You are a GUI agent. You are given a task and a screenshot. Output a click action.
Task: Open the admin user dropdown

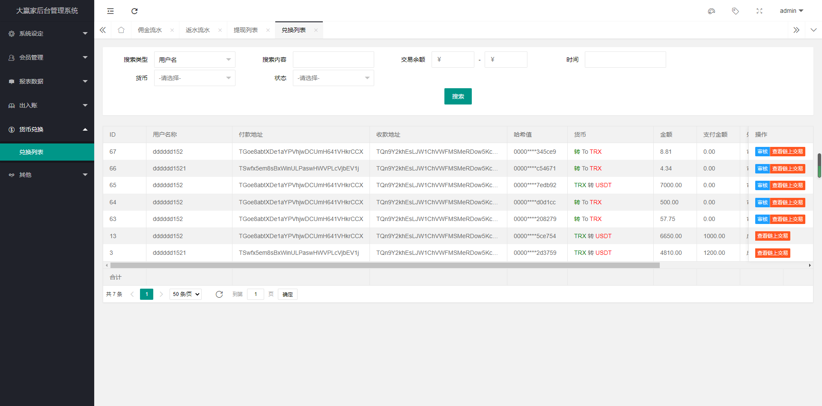pyautogui.click(x=791, y=11)
